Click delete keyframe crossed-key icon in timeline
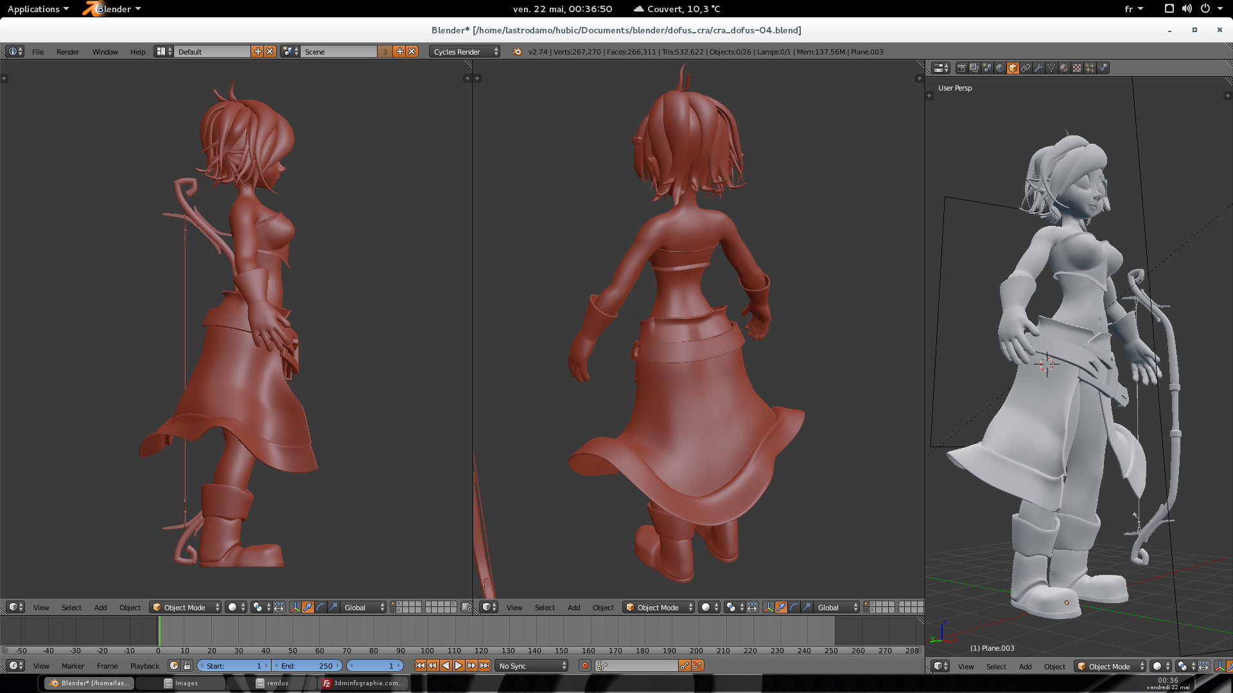The image size is (1233, 693). pyautogui.click(x=697, y=666)
